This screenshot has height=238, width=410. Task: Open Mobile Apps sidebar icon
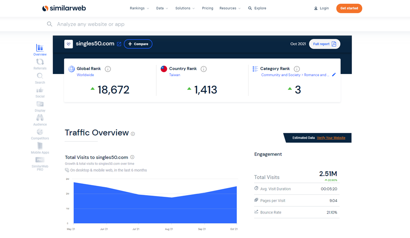[x=40, y=146]
